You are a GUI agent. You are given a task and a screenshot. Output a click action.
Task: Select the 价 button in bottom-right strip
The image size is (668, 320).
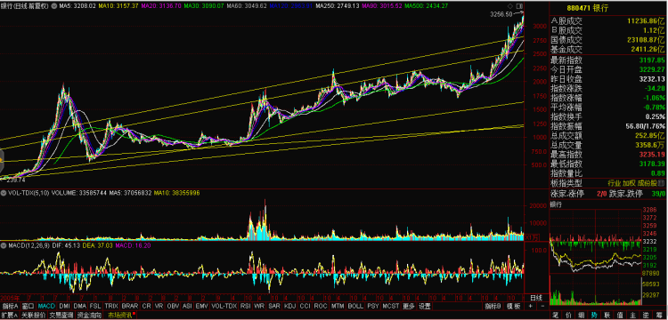pyautogui.click(x=568, y=315)
